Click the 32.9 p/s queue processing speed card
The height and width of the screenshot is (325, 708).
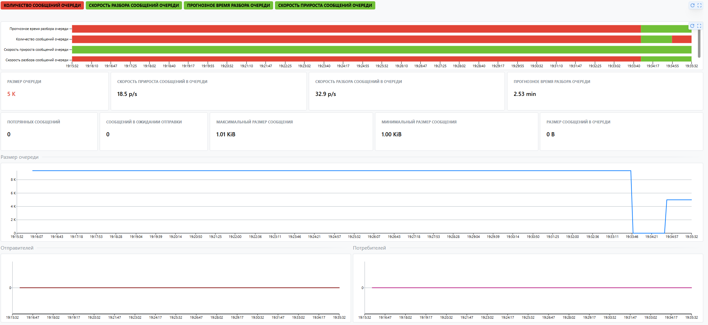click(407, 91)
